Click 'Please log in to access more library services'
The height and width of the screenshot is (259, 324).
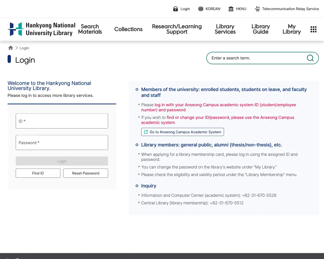(x=51, y=95)
